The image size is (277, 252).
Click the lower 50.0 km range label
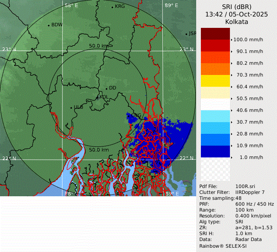99,150
